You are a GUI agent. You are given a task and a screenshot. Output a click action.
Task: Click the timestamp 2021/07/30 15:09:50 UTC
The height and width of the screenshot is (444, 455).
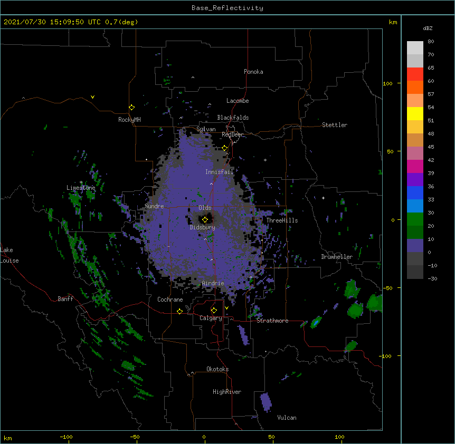click(x=52, y=22)
